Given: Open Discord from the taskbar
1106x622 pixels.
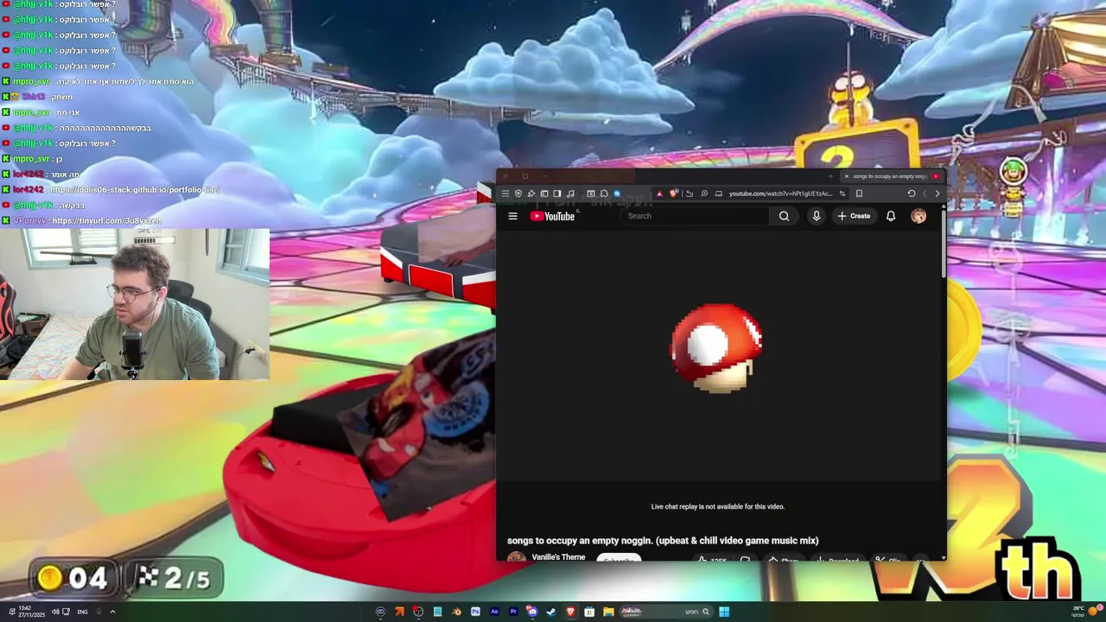Looking at the screenshot, I should point(532,612).
